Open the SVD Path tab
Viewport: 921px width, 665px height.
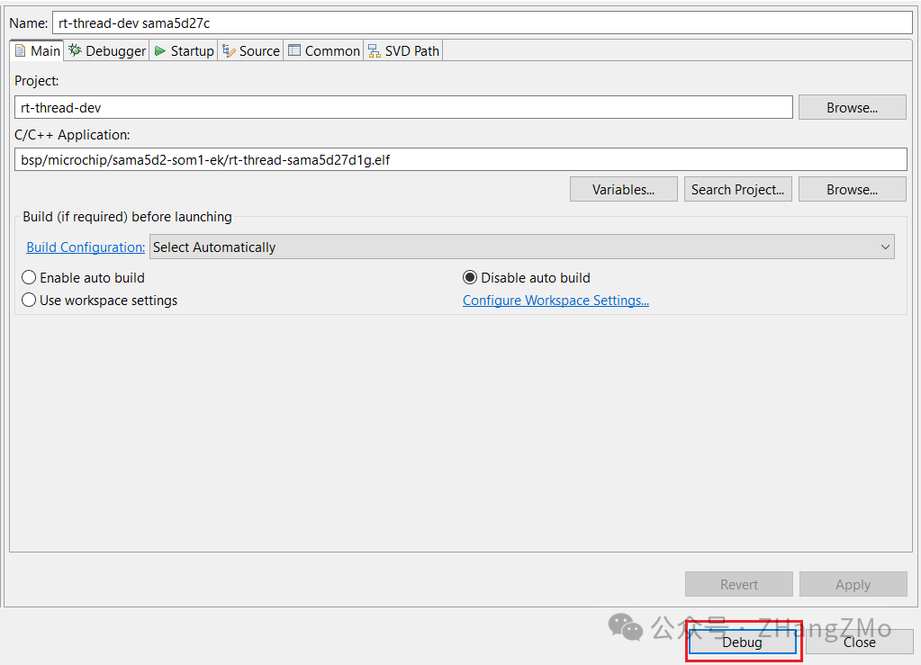click(403, 51)
